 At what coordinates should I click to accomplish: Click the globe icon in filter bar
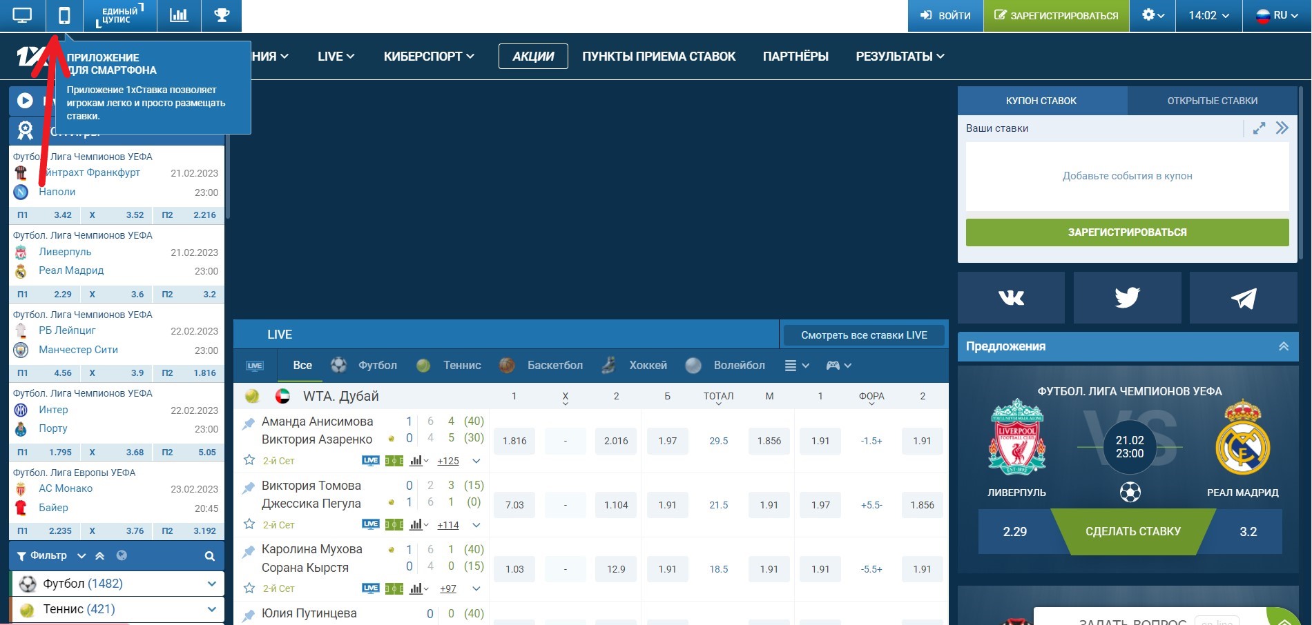[x=122, y=555]
